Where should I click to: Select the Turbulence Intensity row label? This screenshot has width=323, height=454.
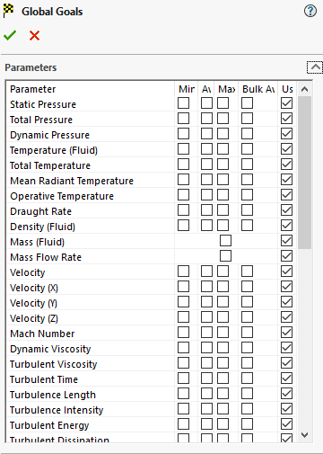[x=57, y=410]
